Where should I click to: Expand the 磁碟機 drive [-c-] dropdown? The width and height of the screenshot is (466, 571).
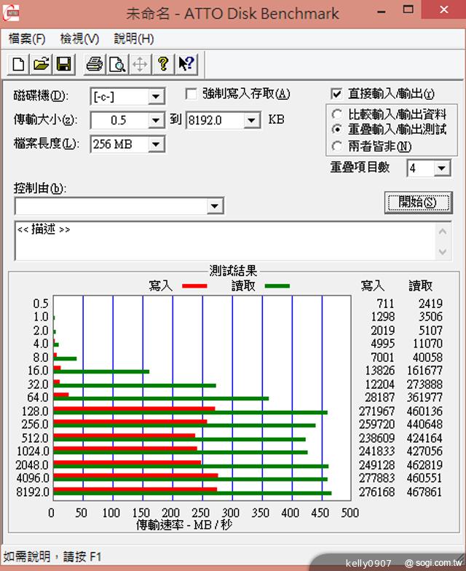[156, 96]
